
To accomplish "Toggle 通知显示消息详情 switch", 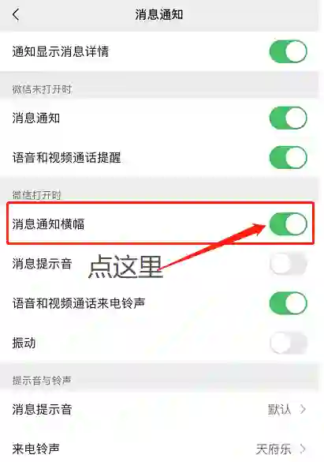I will click(288, 51).
